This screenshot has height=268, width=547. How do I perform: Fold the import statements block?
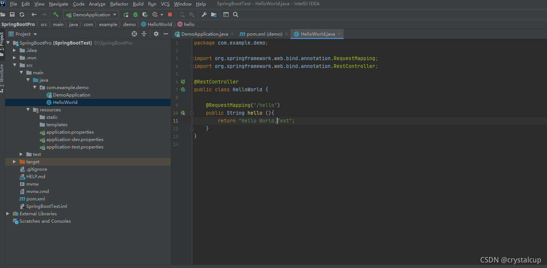(x=192, y=59)
